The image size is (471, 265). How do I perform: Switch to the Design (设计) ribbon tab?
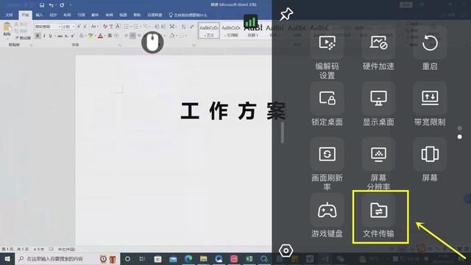pos(53,15)
